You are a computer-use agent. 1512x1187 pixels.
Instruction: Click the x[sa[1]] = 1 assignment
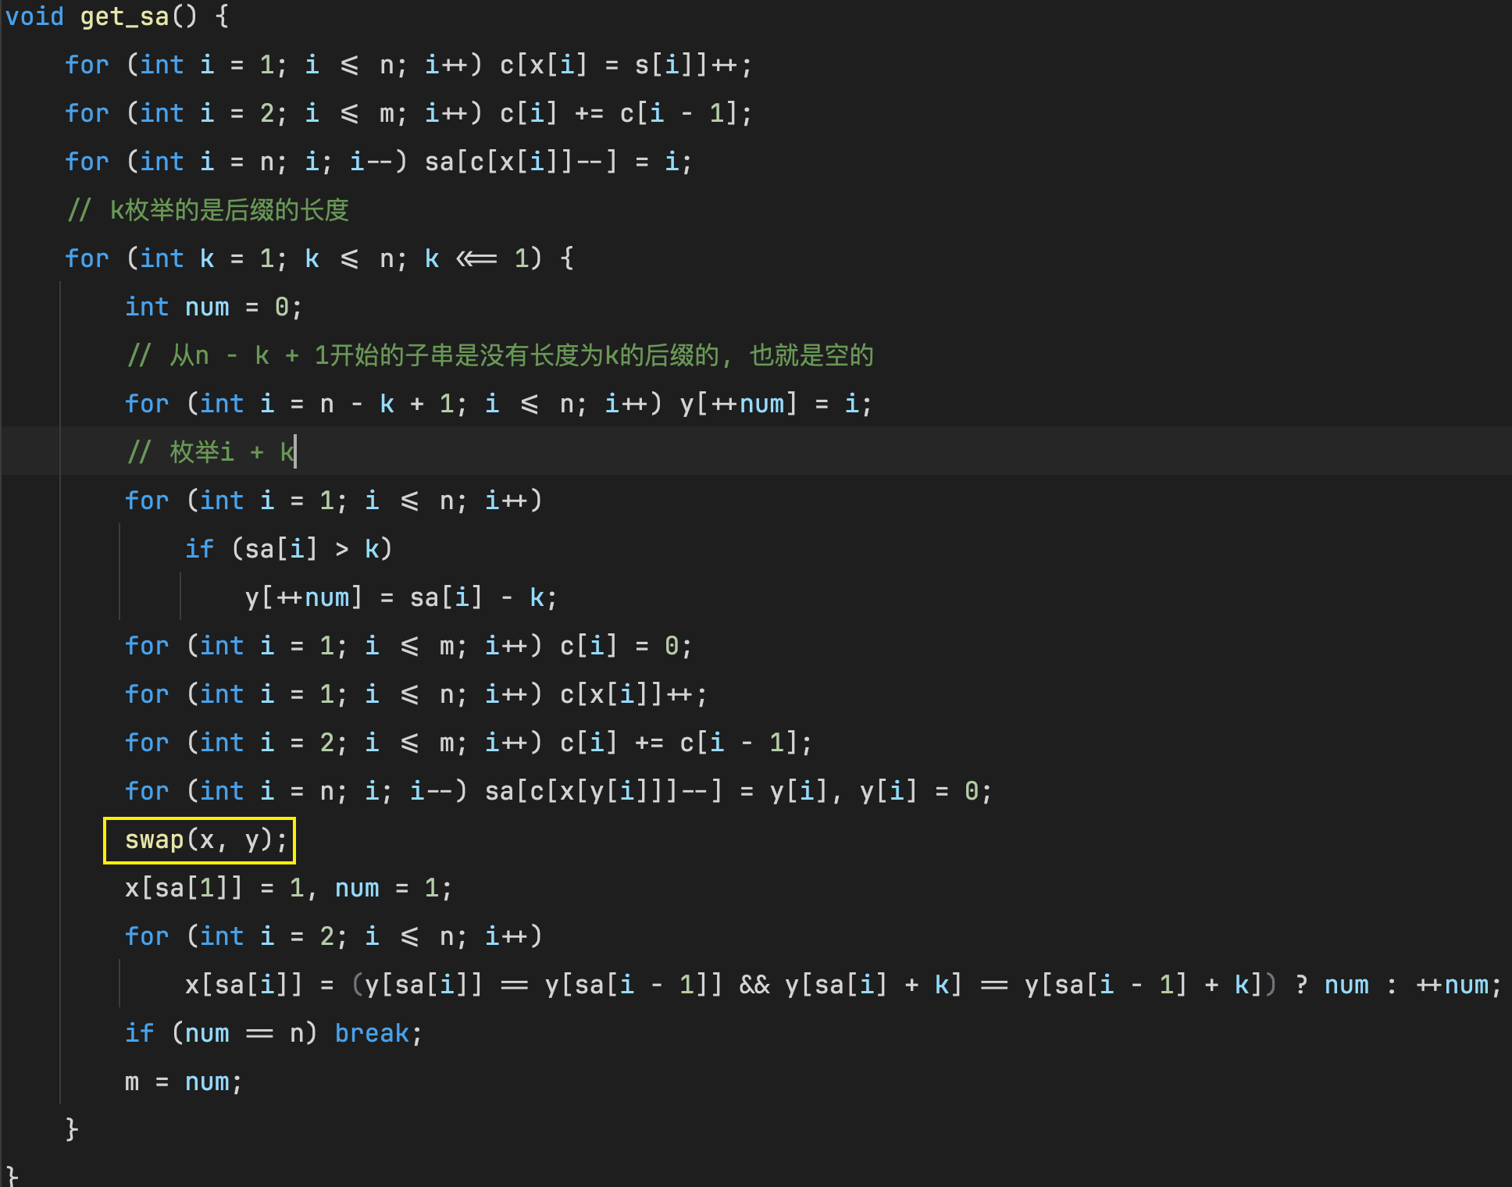214,888
